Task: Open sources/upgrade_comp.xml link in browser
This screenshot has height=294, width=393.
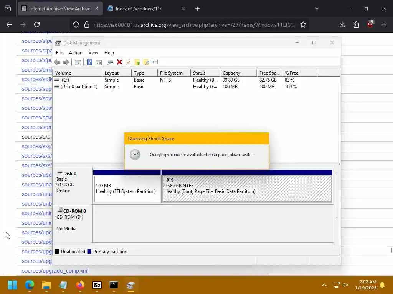Action: click(55, 271)
